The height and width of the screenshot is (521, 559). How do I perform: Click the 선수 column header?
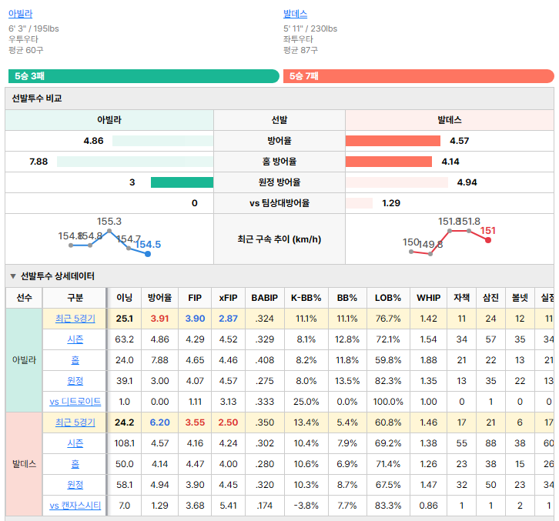[x=24, y=298]
